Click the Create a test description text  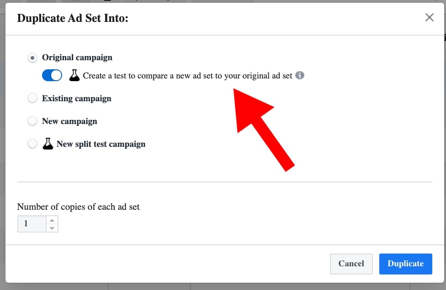pyautogui.click(x=187, y=76)
